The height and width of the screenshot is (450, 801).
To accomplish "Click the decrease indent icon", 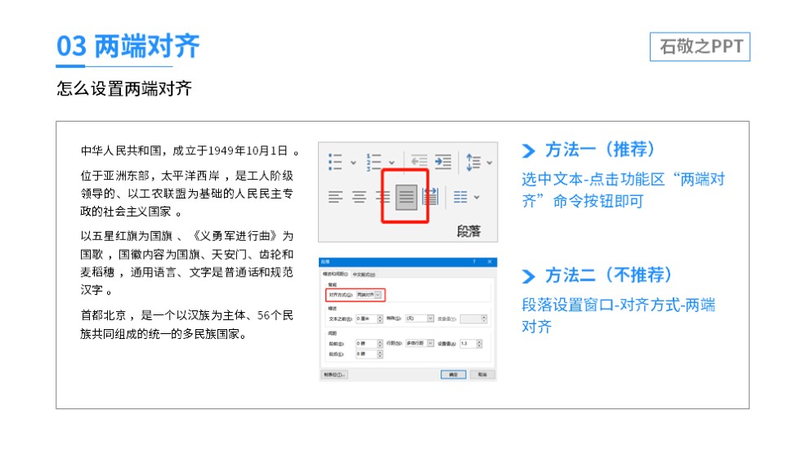I will (418, 162).
